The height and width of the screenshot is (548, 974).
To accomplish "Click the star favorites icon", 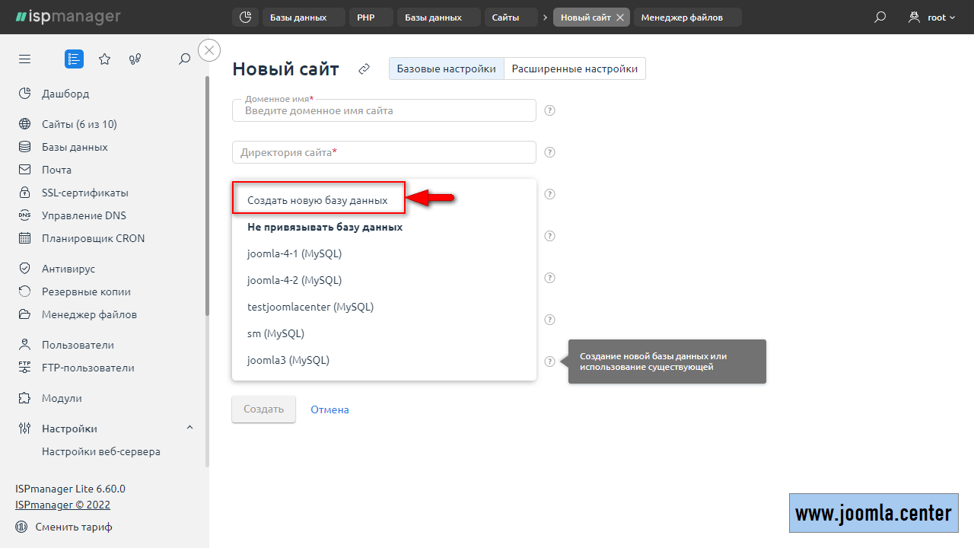I will [x=105, y=59].
